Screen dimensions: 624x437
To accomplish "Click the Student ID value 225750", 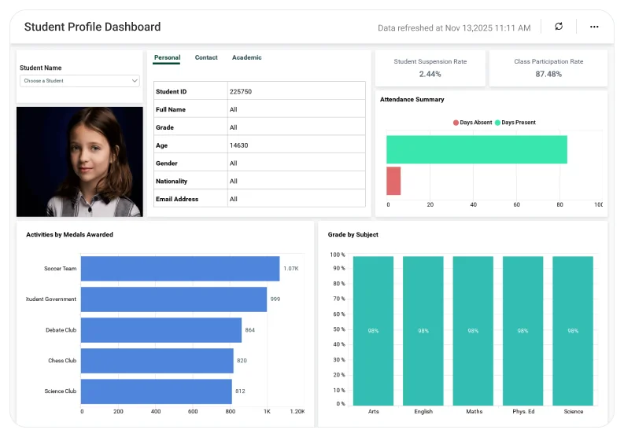I will pyautogui.click(x=241, y=91).
